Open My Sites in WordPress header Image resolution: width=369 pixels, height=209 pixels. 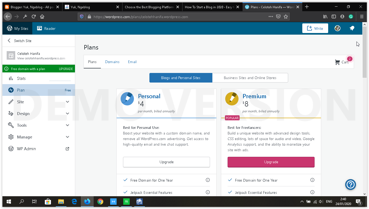pyautogui.click(x=18, y=28)
